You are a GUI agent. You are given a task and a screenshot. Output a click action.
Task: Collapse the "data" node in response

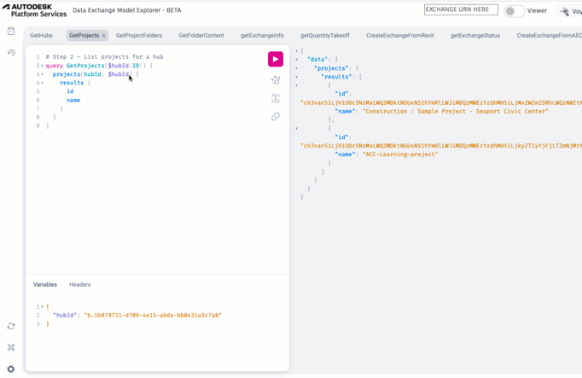tap(296, 60)
